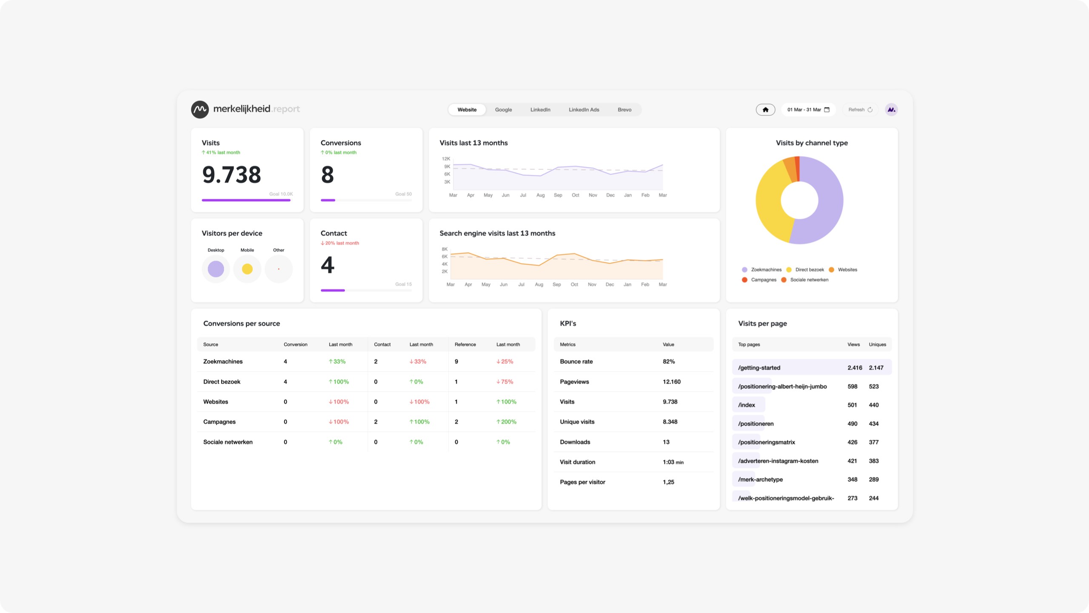Viewport: 1089px width, 613px height.
Task: Click the Other device circle
Action: [x=279, y=269]
